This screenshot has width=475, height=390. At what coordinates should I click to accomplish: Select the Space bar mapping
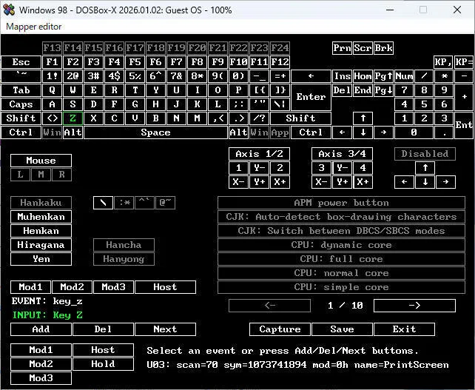point(155,132)
